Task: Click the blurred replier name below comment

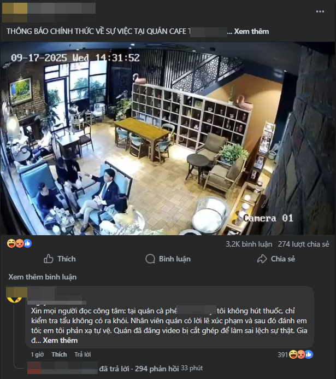Action: (62, 368)
